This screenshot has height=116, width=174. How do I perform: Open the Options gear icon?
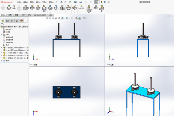[x=109, y=2]
